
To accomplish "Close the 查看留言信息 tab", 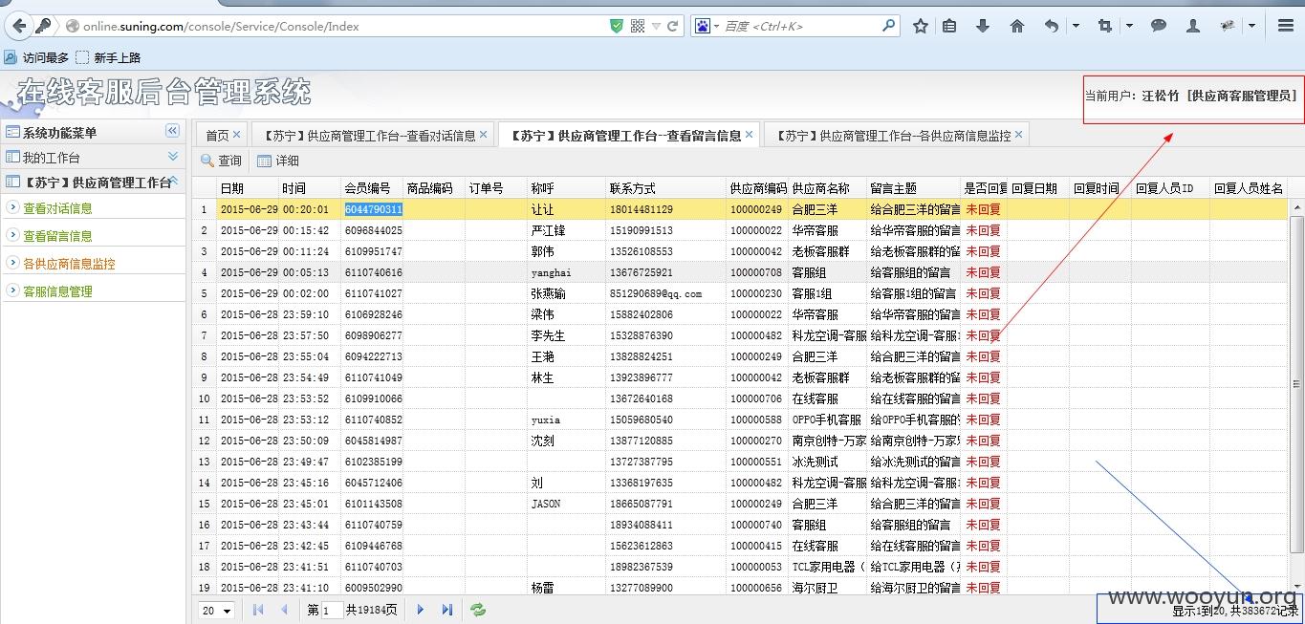I will pyautogui.click(x=749, y=135).
